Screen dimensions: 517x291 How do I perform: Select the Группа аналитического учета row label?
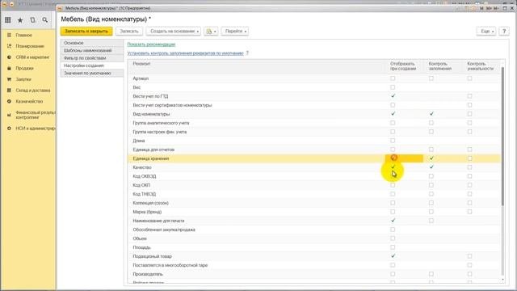coord(161,123)
